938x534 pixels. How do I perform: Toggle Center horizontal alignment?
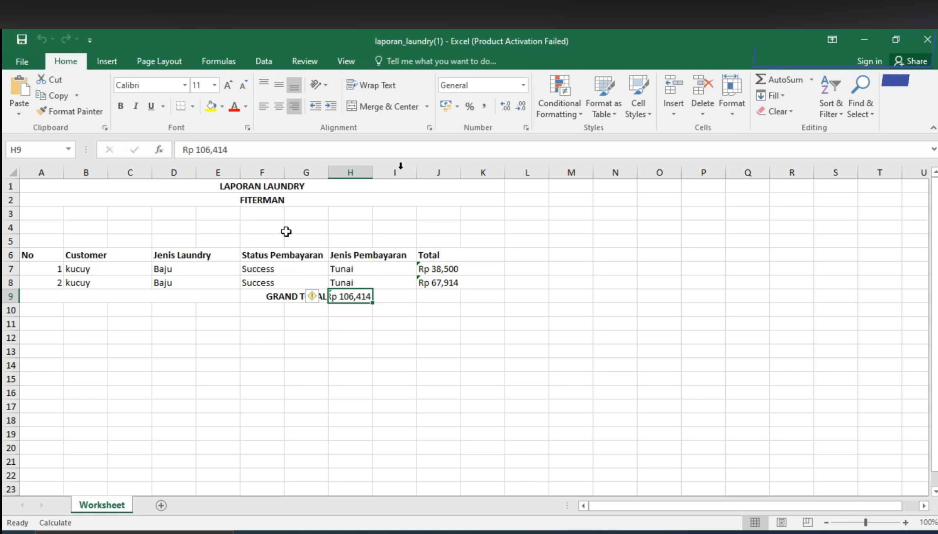pyautogui.click(x=279, y=106)
